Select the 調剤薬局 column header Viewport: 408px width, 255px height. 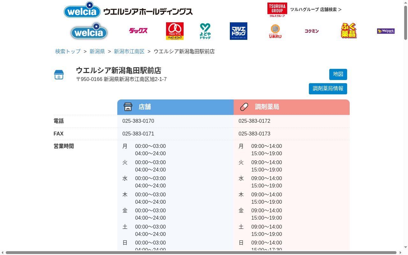click(x=292, y=107)
